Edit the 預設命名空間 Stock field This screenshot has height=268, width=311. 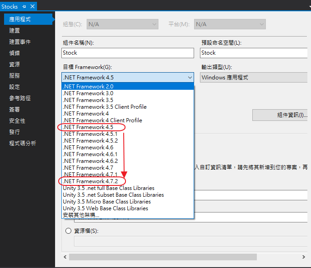(x=254, y=53)
